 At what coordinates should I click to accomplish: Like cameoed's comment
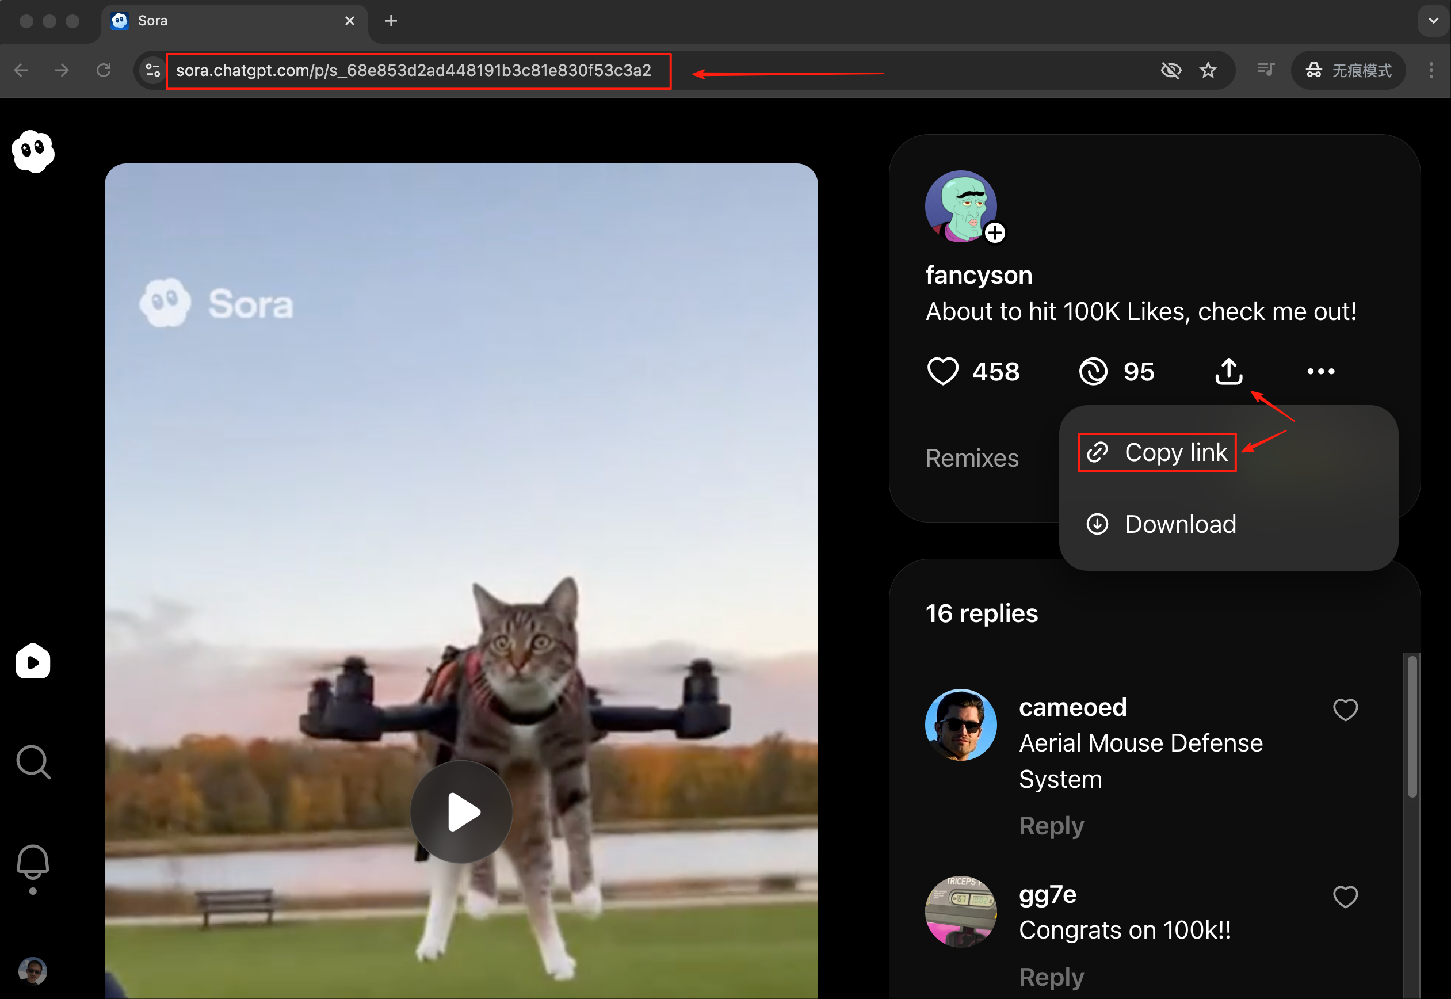pos(1346,709)
